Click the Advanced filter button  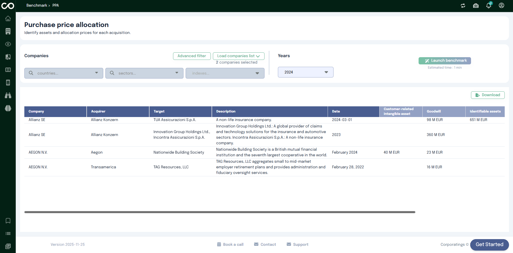(192, 56)
